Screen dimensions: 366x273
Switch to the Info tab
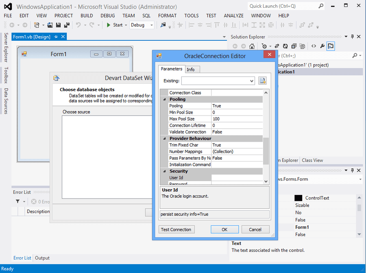192,69
